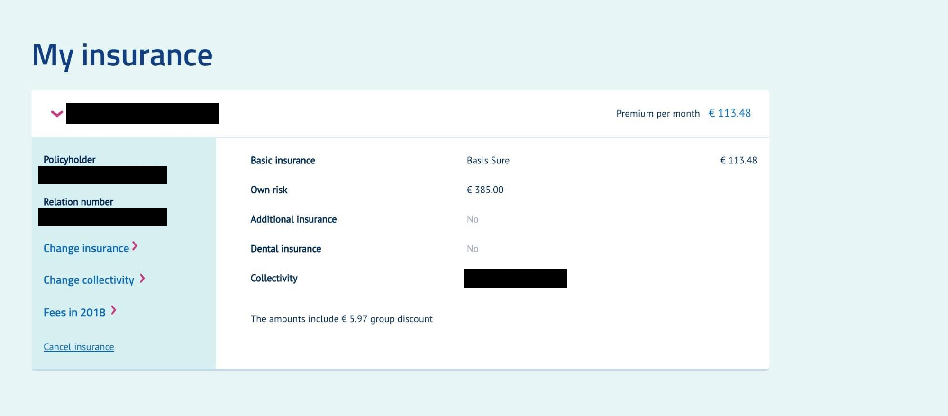Collapse the insurance card with pink chevron
This screenshot has width=948, height=416.
coord(57,114)
